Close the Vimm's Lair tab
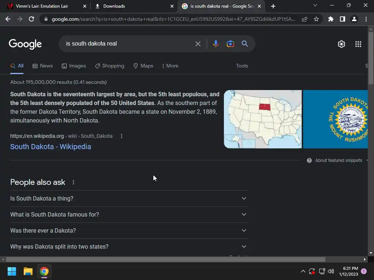Screen dimensions: 374x280 [x=85, y=6]
